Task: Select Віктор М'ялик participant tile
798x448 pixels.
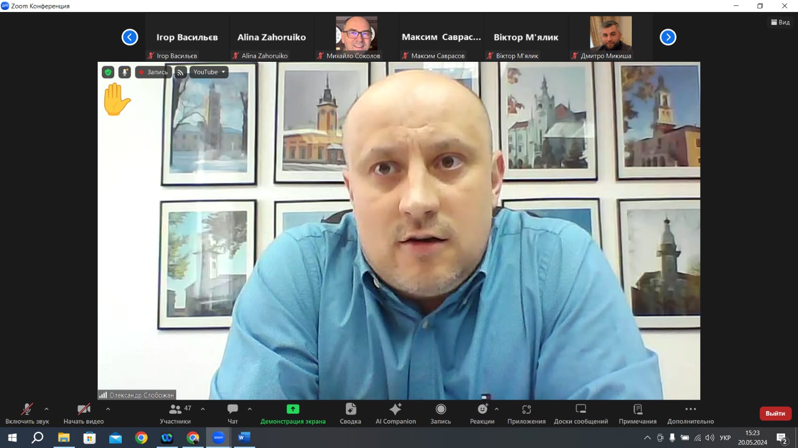Action: (x=526, y=37)
